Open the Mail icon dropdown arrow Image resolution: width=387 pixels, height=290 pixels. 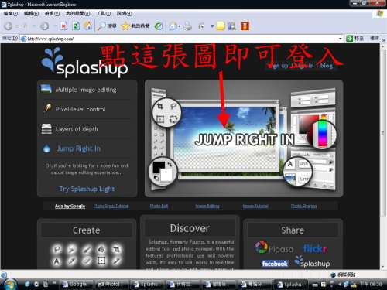180,26
